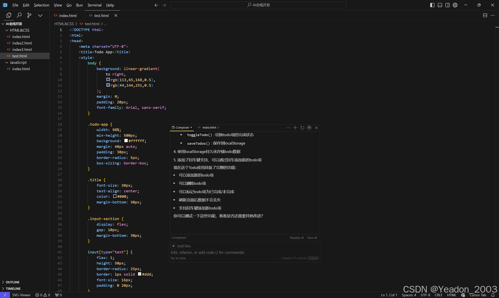This screenshot has height=298, width=499.
Task: Open the File menu
Action: 15,5
